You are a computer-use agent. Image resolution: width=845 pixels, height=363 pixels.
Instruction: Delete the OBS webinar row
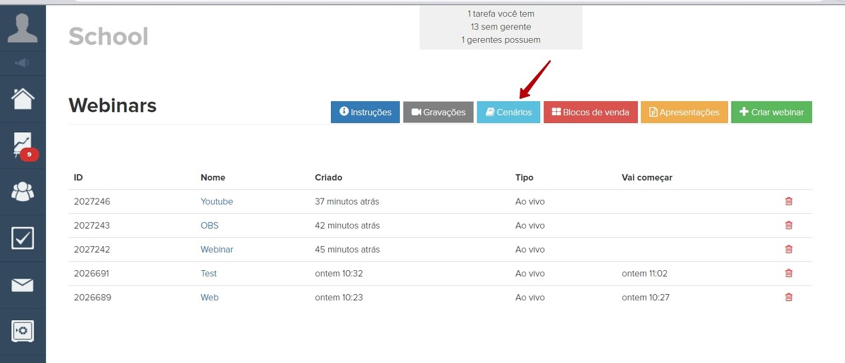point(789,225)
